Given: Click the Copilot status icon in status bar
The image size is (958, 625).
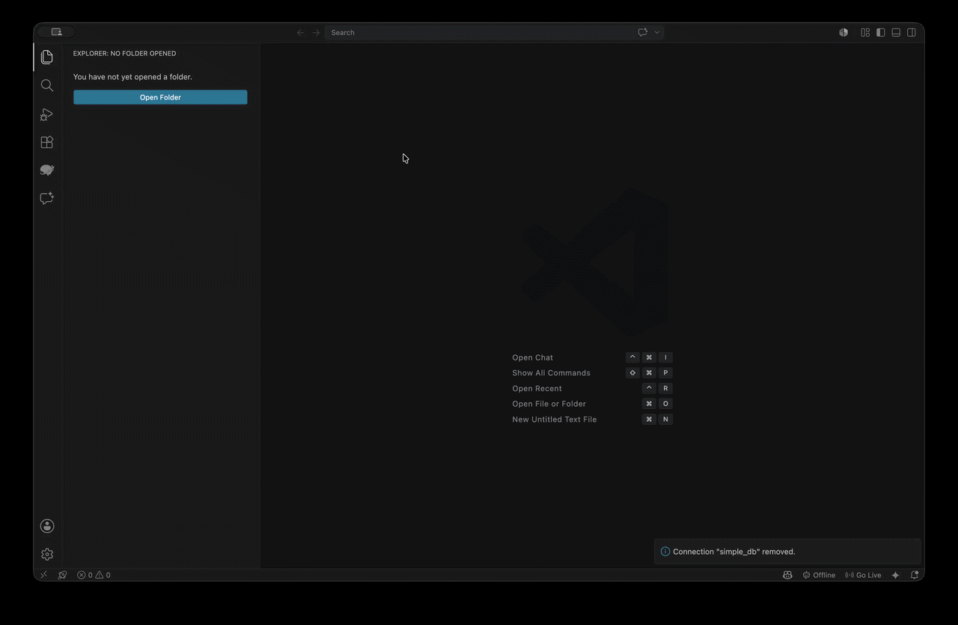Looking at the screenshot, I should (x=787, y=575).
